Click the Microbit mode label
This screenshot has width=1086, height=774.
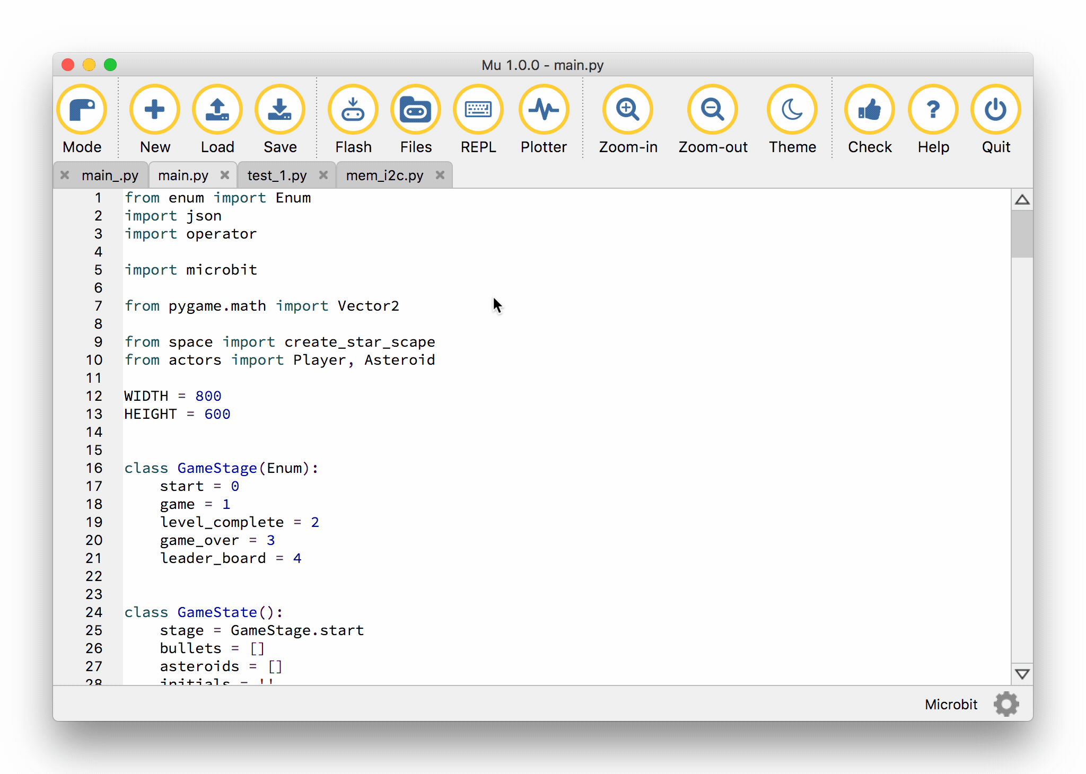tap(951, 704)
